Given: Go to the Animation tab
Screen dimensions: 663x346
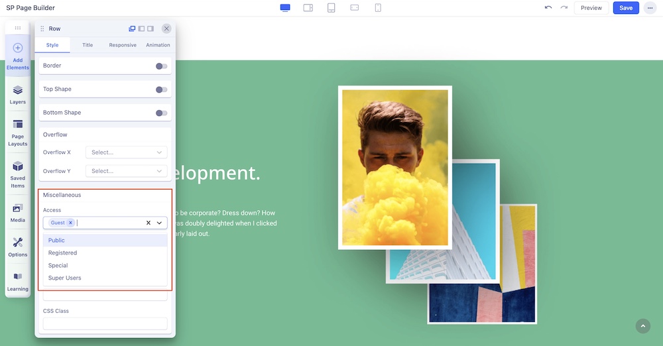Looking at the screenshot, I should coord(158,45).
